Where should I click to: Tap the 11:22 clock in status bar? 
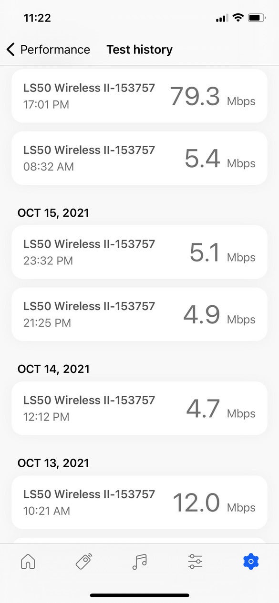click(x=37, y=18)
